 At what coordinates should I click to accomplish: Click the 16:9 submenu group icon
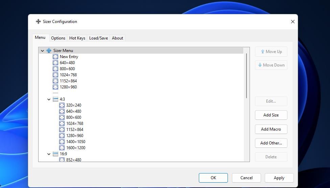[x=55, y=154]
